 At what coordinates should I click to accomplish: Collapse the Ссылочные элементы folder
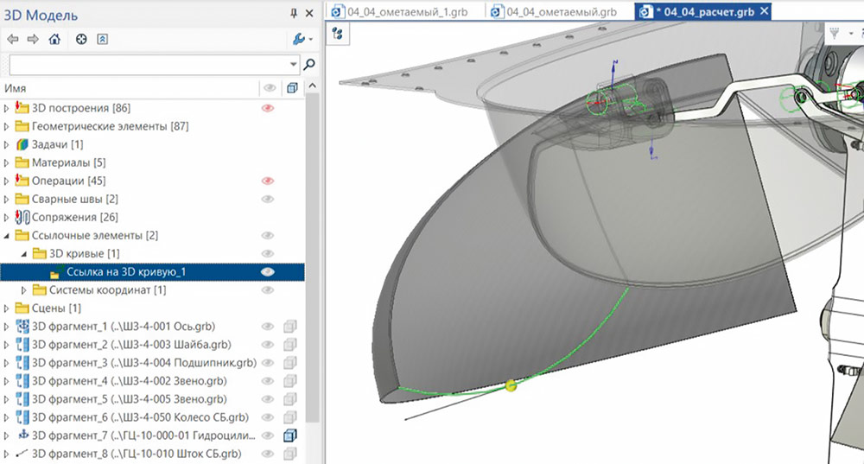8,235
